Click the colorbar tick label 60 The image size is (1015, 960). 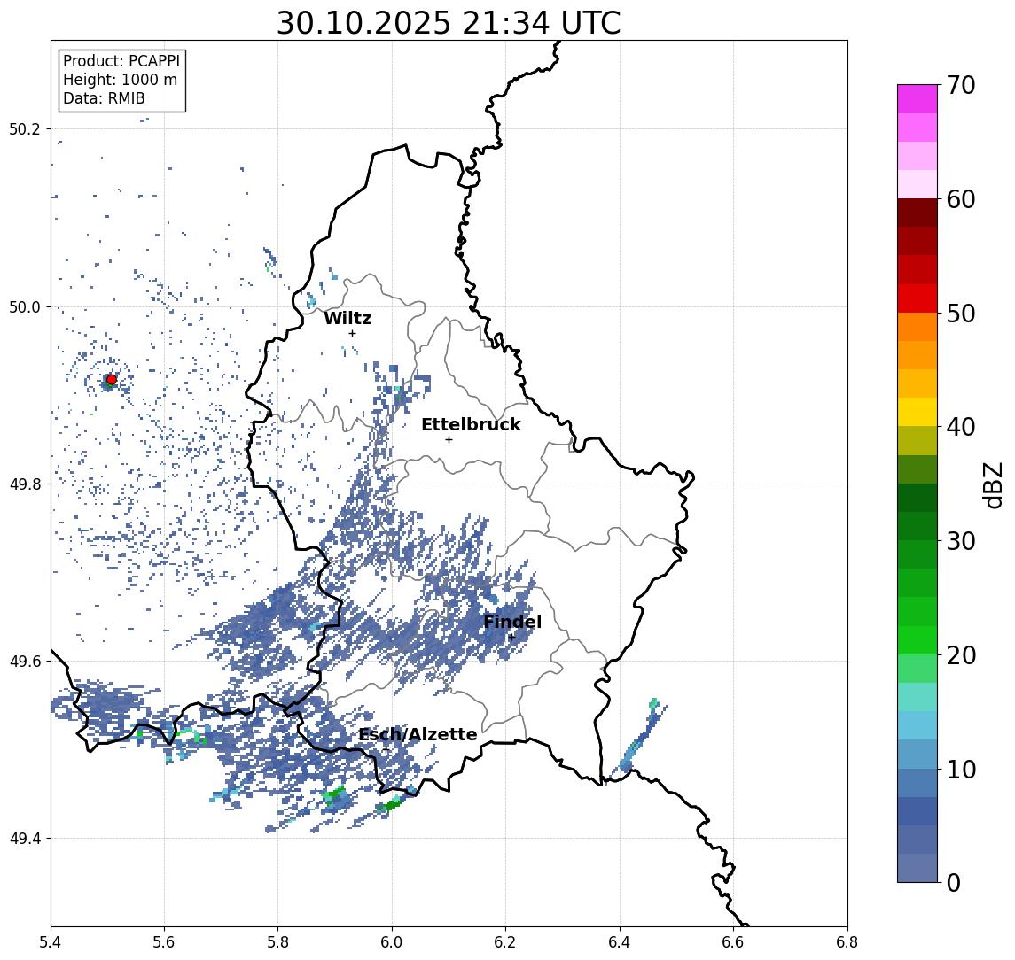(x=961, y=199)
